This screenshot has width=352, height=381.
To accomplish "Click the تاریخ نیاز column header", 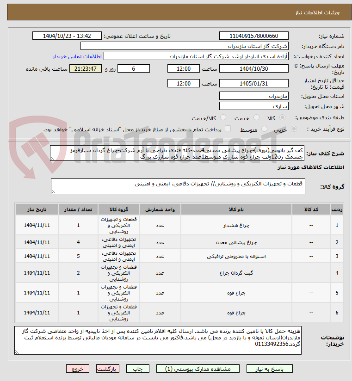I will (37, 209).
